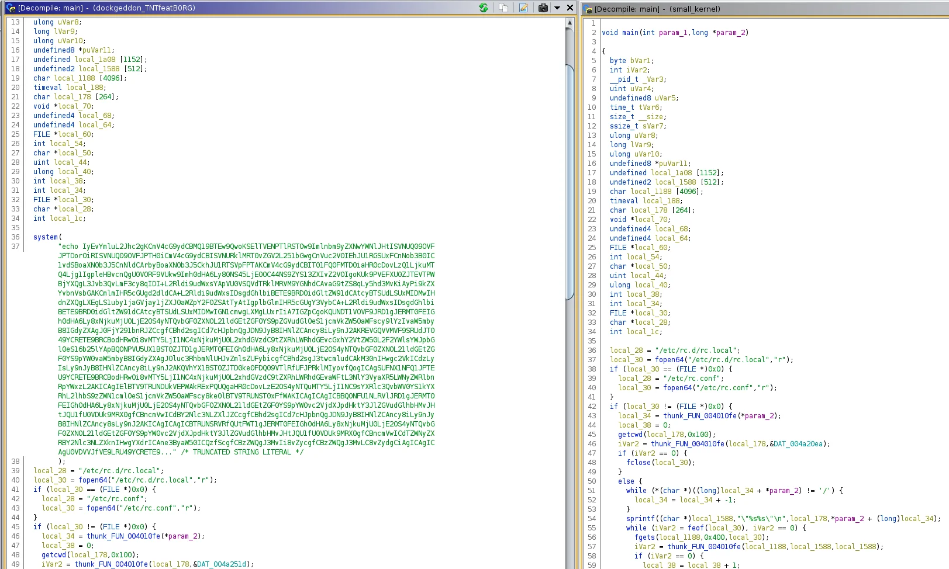Viewport: 949px width, 569px height.
Task: Click the dockgeddon decompile window title icon
Action: (x=11, y=8)
